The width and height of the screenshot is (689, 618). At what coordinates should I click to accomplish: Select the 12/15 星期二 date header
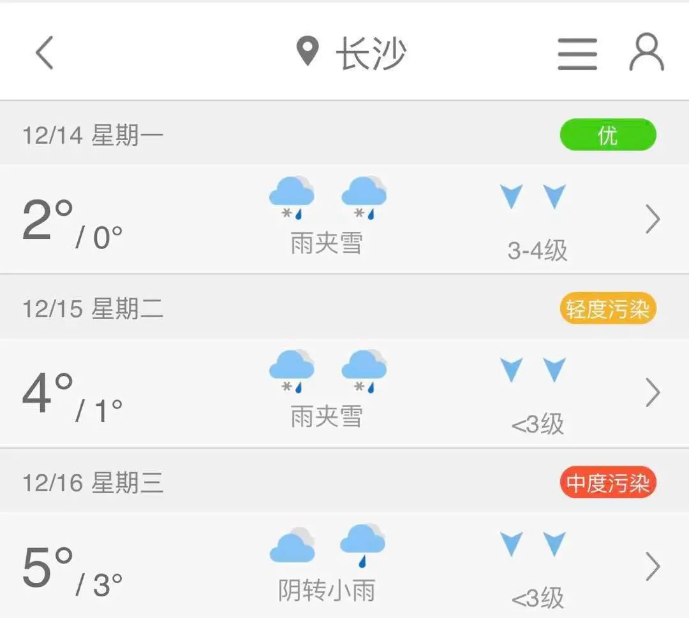(x=93, y=309)
